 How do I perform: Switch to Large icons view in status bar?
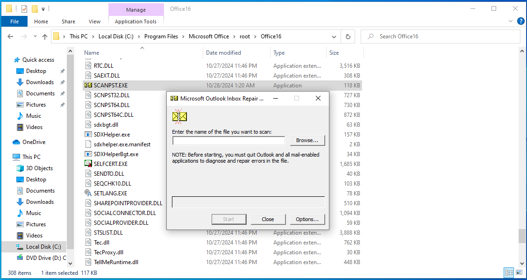coord(519,273)
